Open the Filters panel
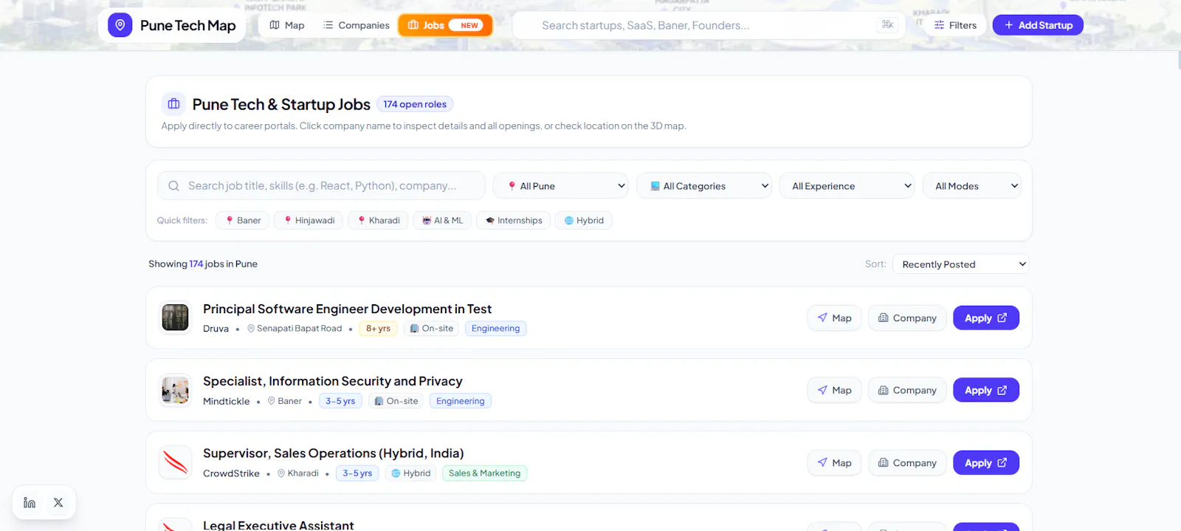This screenshot has width=1181, height=531. point(955,25)
